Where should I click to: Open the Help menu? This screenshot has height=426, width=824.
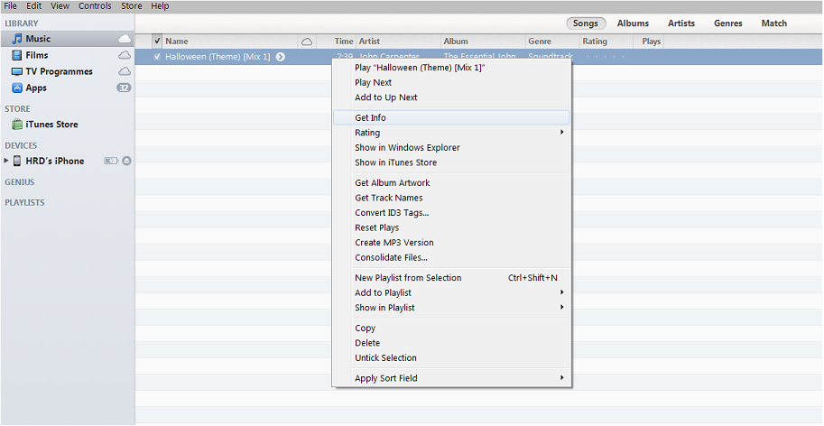[x=160, y=6]
